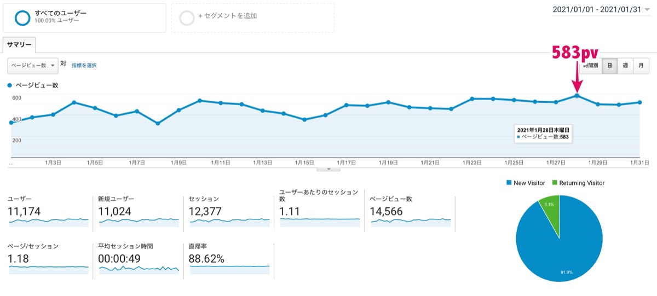Click the ユーザーあたりのセッション数 value 1.11
The width and height of the screenshot is (657, 296).
click(290, 211)
